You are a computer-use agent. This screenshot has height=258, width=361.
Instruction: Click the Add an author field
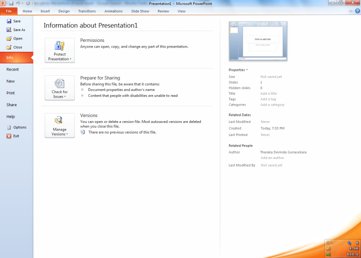point(273,158)
